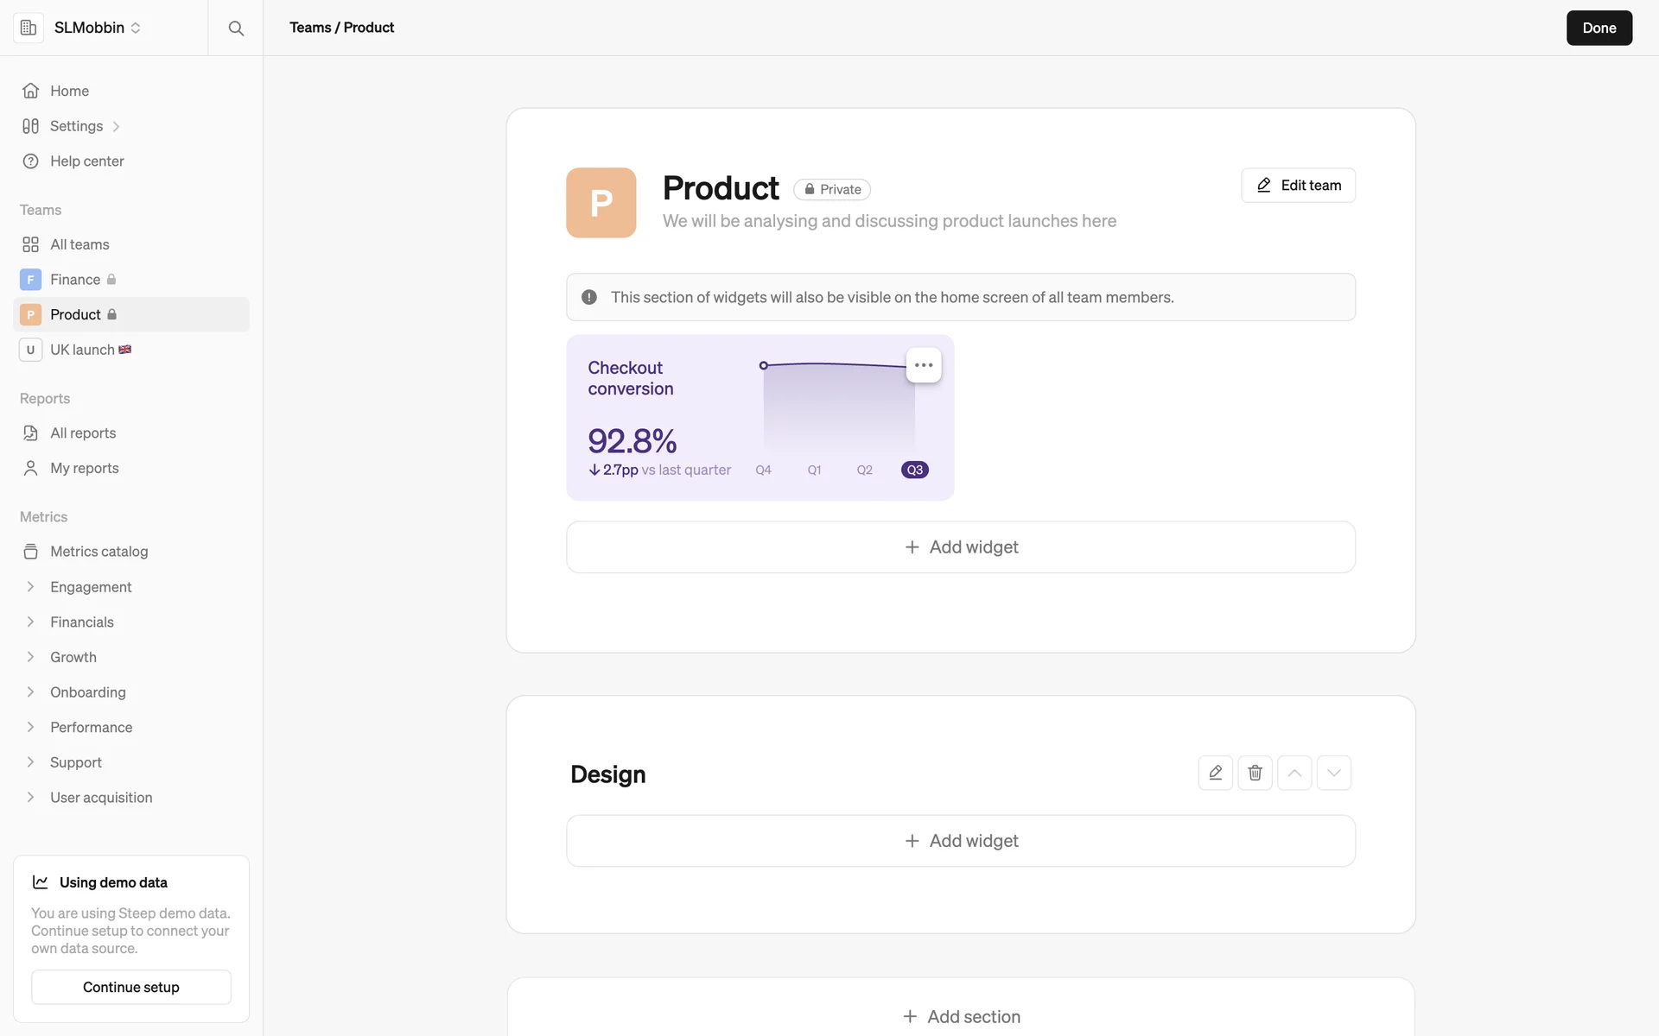Viewport: 1659px width, 1036px height.
Task: Click the workspace building icon
Action: pos(29,28)
